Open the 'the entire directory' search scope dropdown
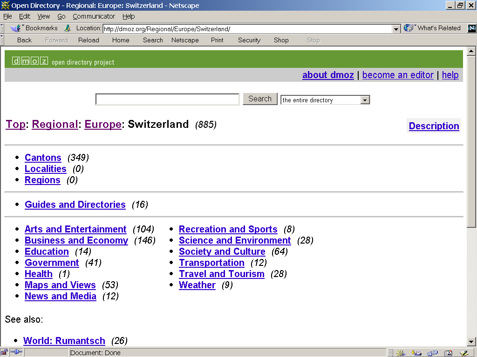 click(x=365, y=100)
